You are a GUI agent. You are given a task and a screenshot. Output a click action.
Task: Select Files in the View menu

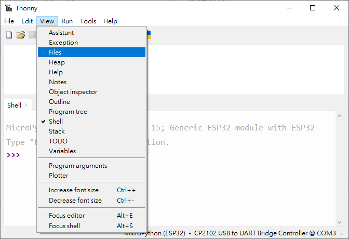(91, 52)
